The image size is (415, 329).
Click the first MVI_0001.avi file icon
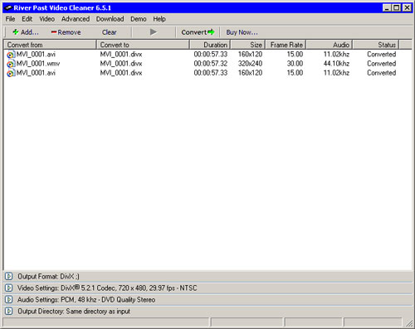coord(11,55)
